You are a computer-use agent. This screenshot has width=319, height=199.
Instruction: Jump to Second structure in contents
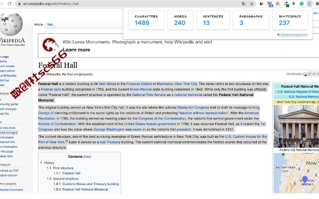click(x=66, y=179)
